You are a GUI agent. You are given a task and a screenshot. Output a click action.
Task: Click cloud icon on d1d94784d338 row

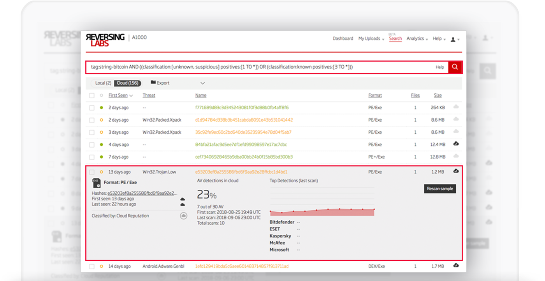(x=456, y=119)
